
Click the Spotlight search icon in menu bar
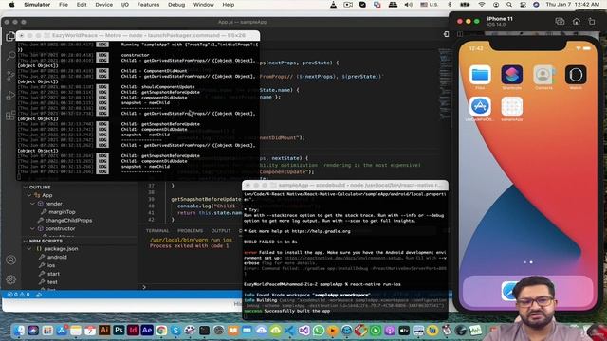tap(509, 5)
